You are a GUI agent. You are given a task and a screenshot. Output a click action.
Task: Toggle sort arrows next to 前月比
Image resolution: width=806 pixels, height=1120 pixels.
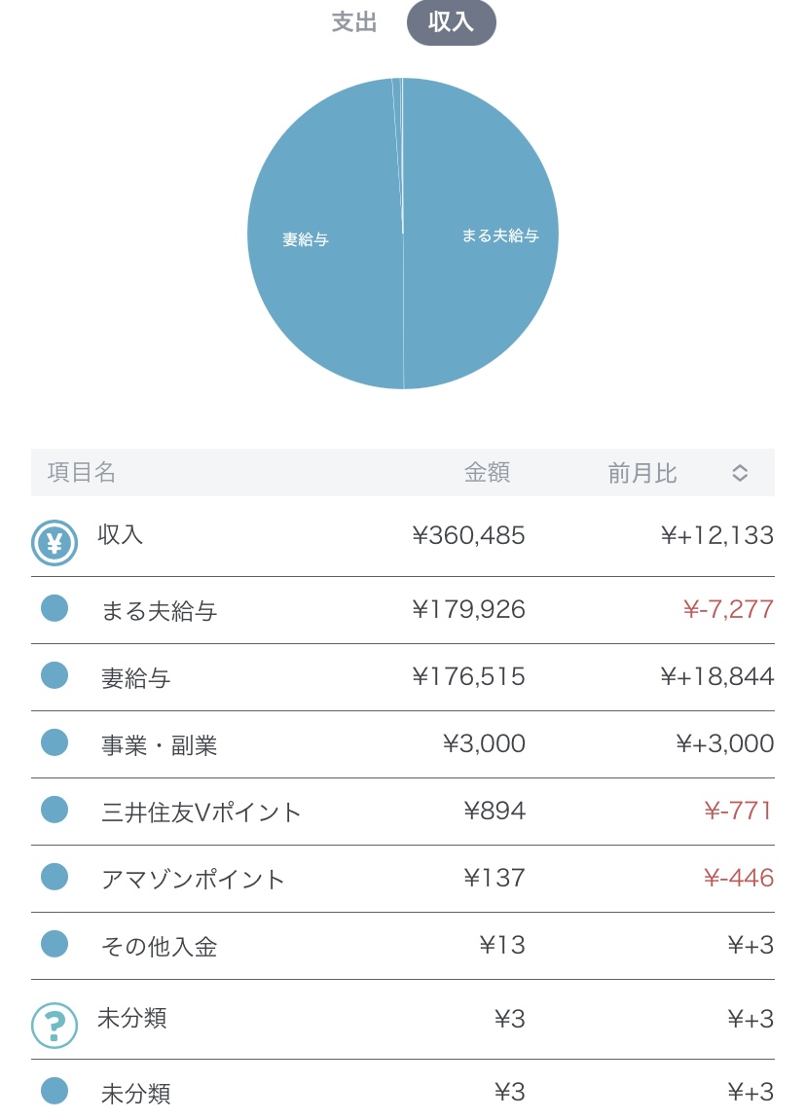[x=740, y=473]
